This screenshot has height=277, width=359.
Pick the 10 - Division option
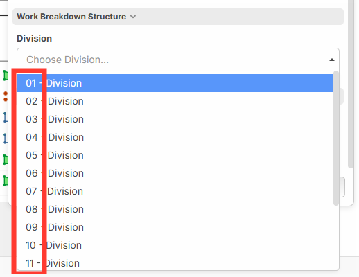175,245
